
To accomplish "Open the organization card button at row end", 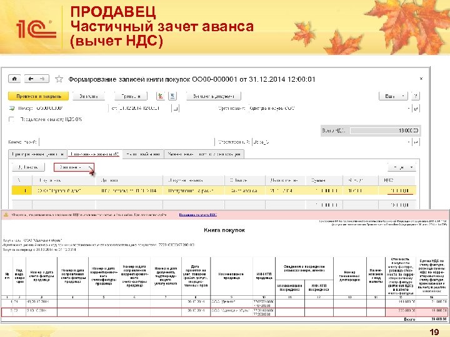I will (x=416, y=109).
